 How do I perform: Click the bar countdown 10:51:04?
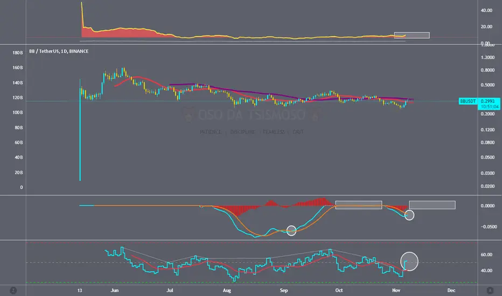[490, 107]
